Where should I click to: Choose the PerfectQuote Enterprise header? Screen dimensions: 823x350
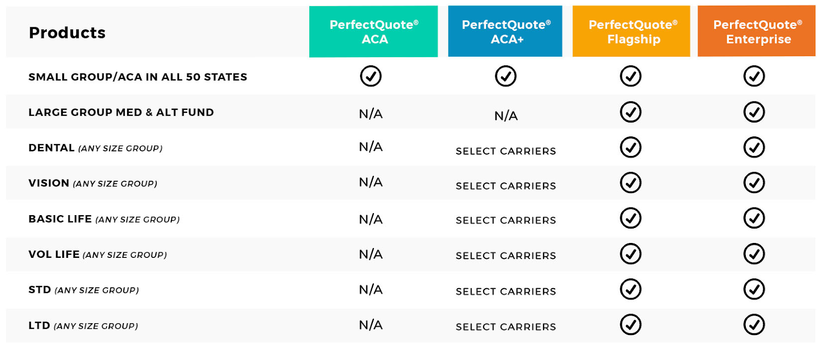(757, 31)
